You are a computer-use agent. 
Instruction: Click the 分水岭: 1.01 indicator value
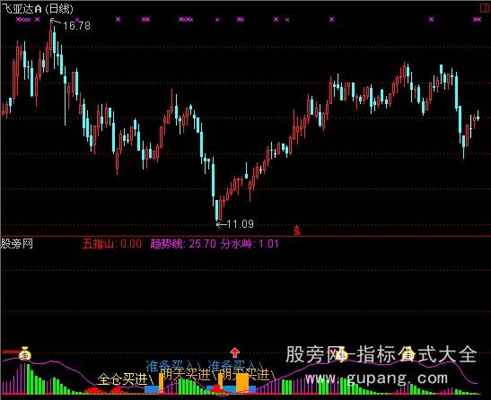pos(250,244)
